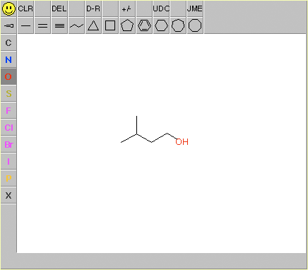Clear the canvas with CLR
Image resolution: width=308 pixels, height=270 pixels.
click(25, 8)
